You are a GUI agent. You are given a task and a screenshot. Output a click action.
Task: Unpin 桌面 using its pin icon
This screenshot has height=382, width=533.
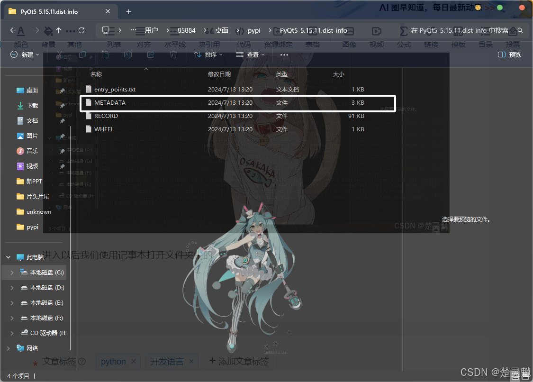[62, 91]
